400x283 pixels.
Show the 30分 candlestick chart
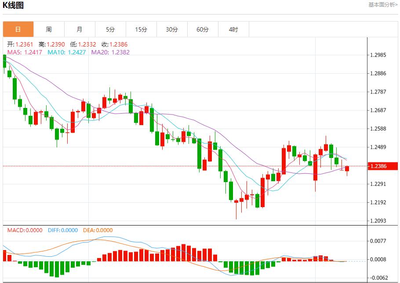pos(172,29)
